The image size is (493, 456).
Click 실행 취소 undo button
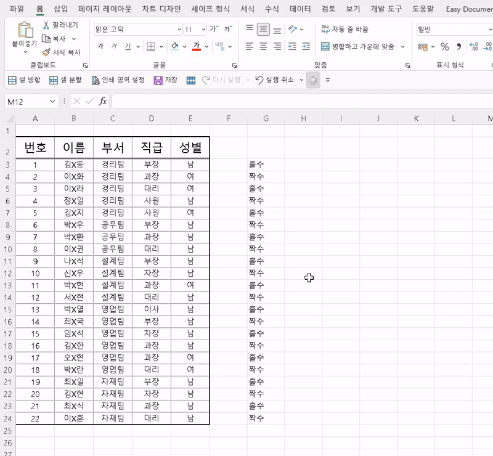click(274, 80)
